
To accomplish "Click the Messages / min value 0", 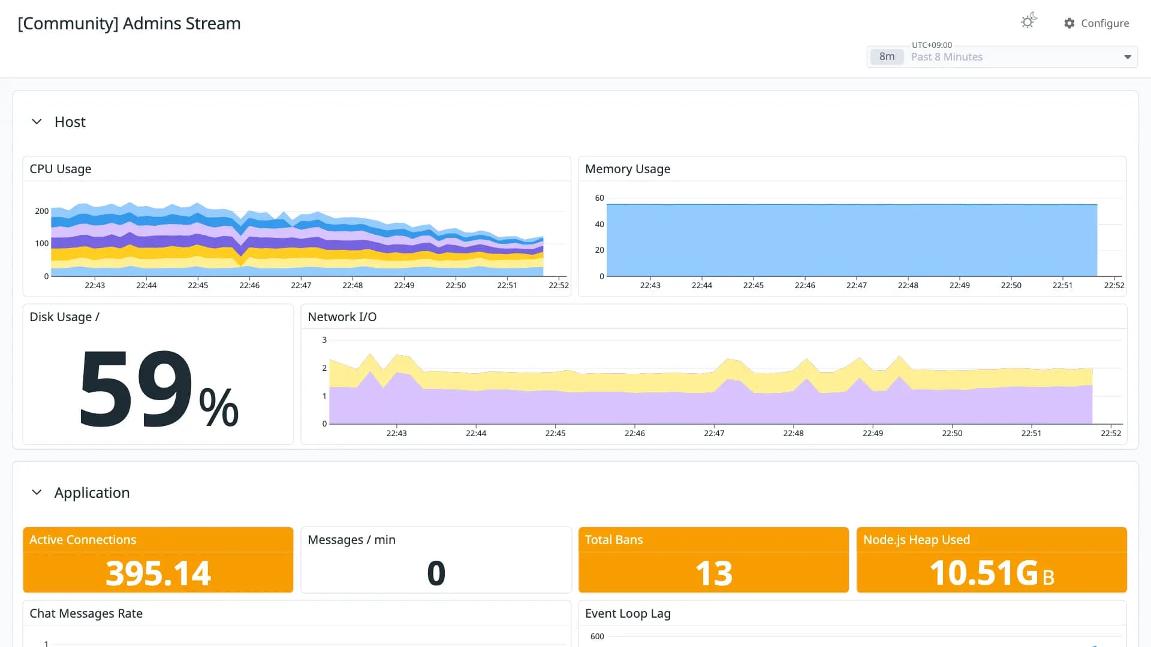I will pyautogui.click(x=436, y=573).
